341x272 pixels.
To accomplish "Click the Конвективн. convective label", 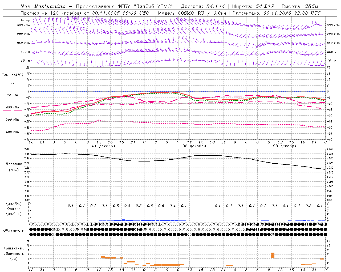I will coord(14,248).
